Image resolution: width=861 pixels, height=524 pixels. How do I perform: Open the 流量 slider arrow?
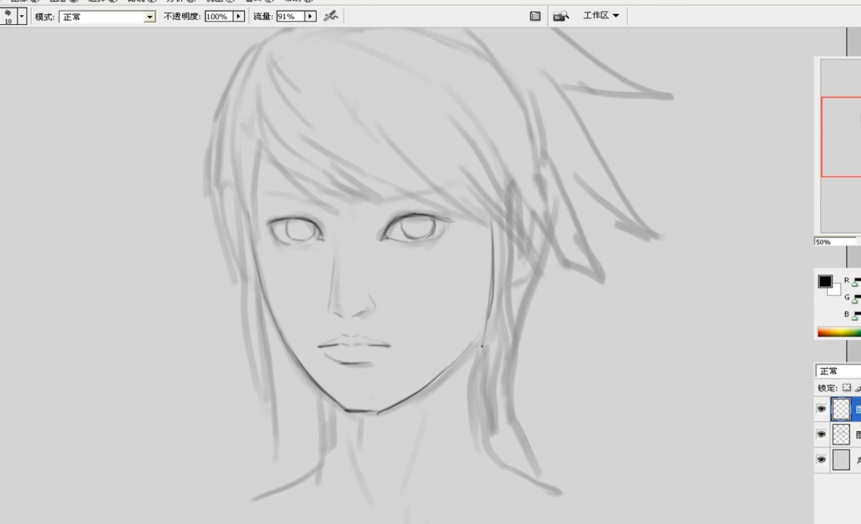[311, 16]
